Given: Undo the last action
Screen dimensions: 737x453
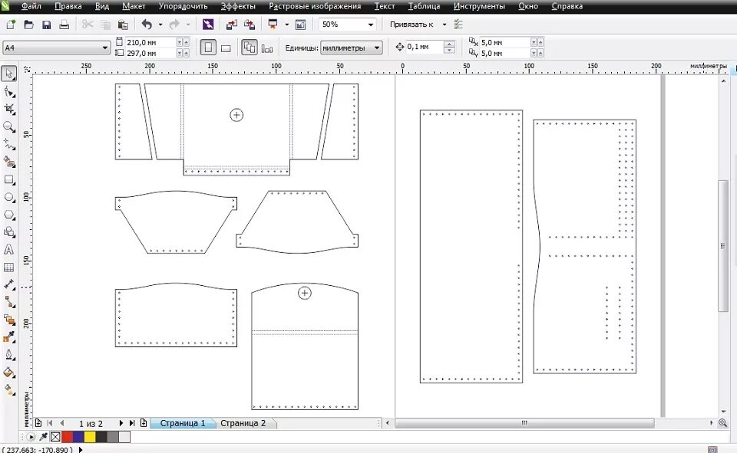Looking at the screenshot, I should [147, 25].
